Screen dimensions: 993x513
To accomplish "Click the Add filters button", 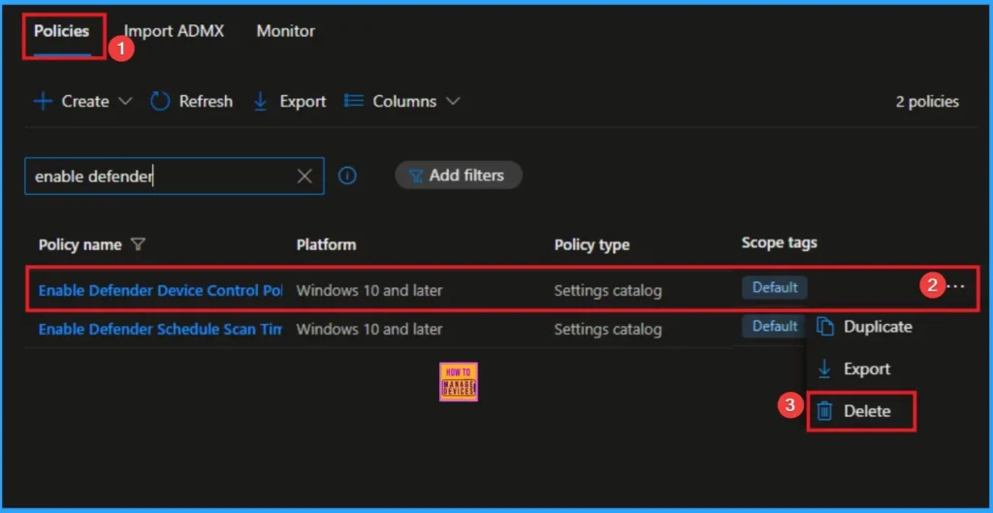I will click(459, 175).
